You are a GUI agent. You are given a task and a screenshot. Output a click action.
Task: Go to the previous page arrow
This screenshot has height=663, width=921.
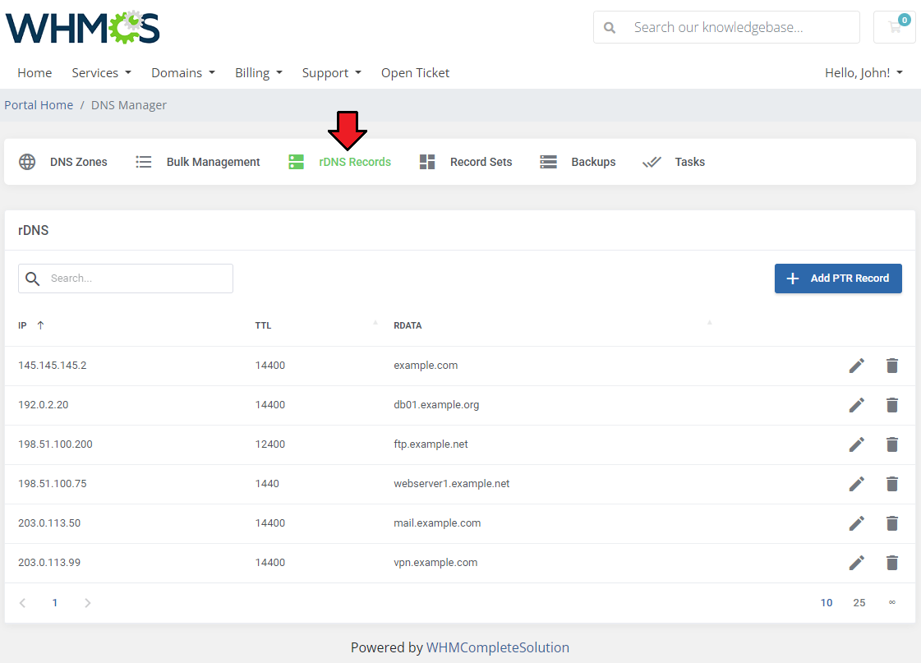click(x=22, y=602)
